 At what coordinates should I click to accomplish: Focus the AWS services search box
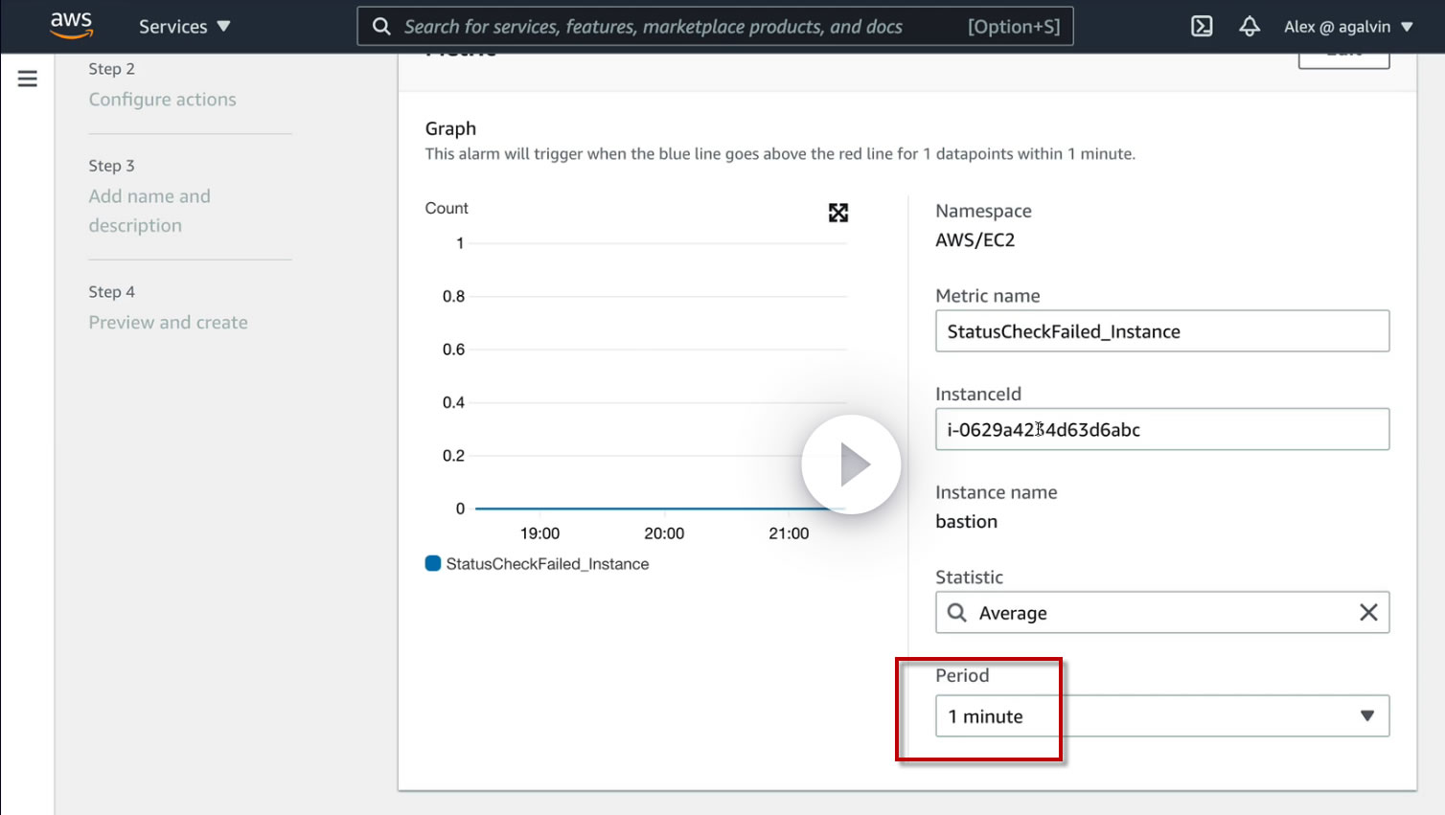click(x=671, y=27)
